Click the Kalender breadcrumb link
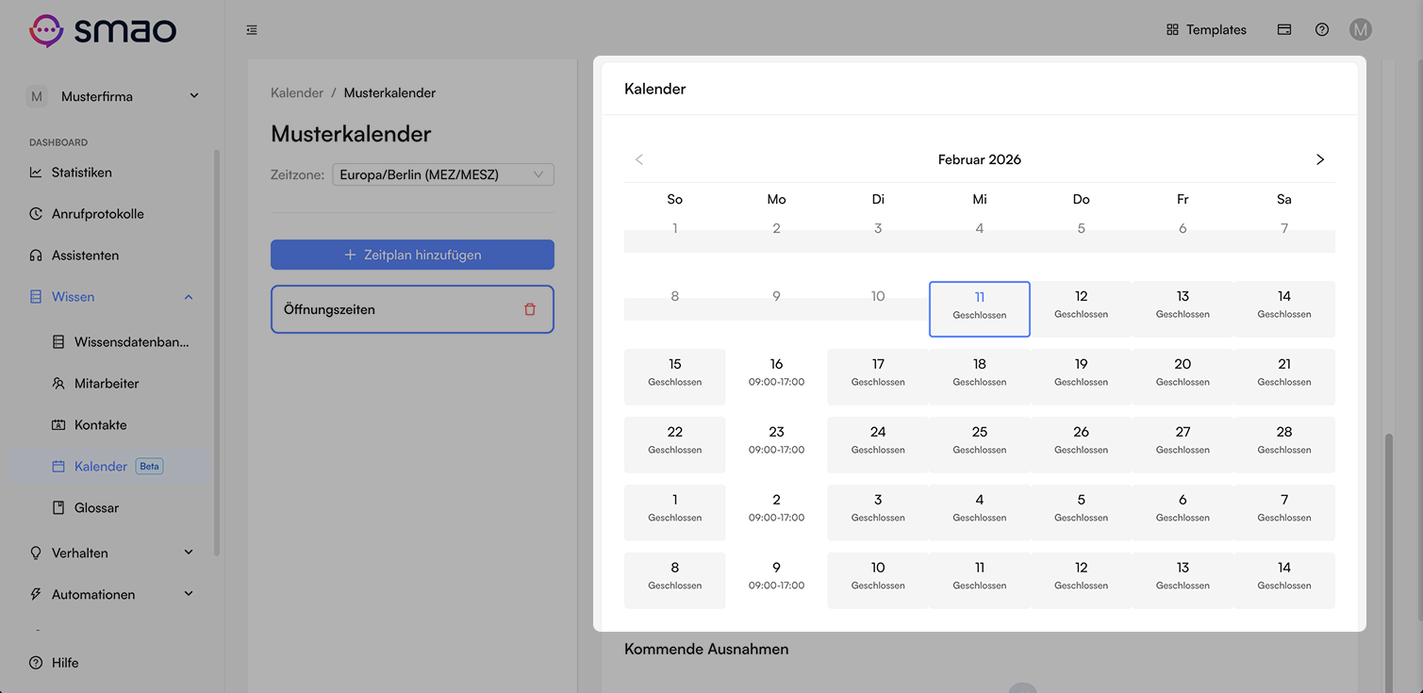Image resolution: width=1423 pixels, height=693 pixels. pos(297,92)
